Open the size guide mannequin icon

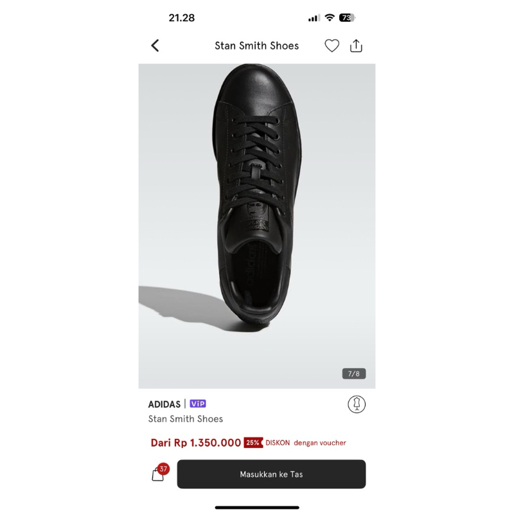click(357, 405)
